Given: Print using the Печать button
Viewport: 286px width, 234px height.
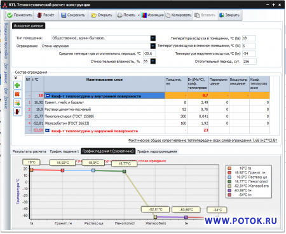Looking at the screenshot, I should tap(126, 15).
